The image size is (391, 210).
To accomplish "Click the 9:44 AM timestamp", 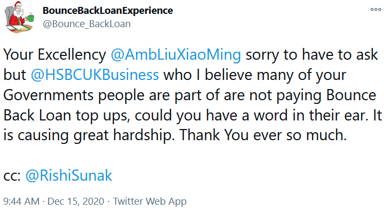I will click(21, 201).
